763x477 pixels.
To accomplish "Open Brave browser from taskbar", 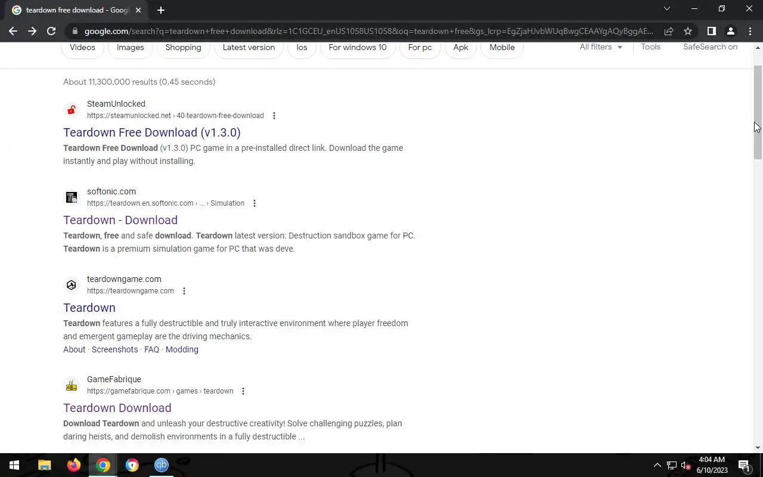I will click(x=132, y=465).
